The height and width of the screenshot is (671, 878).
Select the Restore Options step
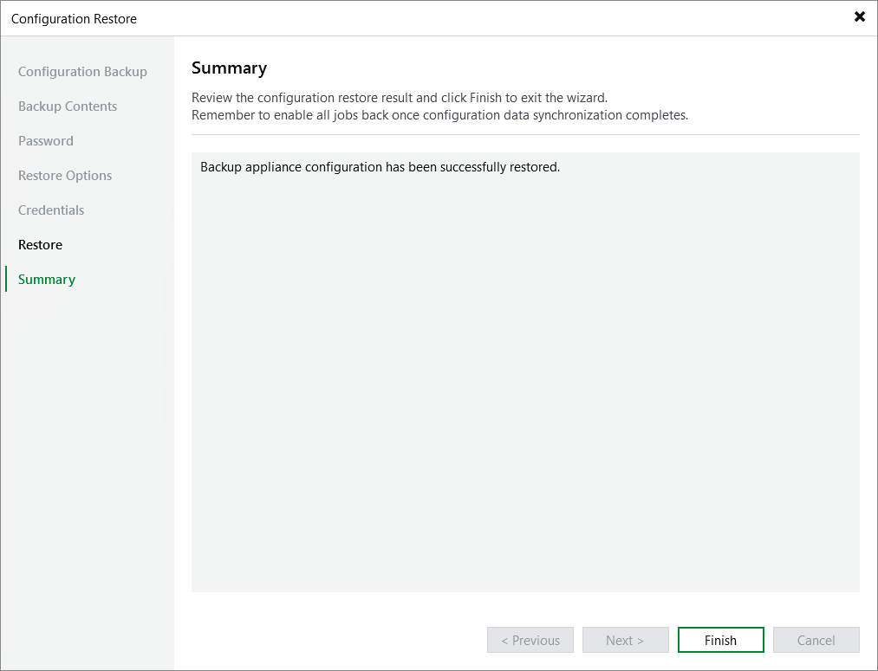64,175
